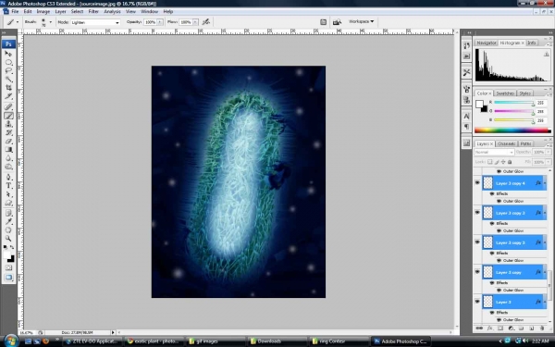The image size is (555, 347).
Task: Select the Lasso tool
Action: pos(8,71)
